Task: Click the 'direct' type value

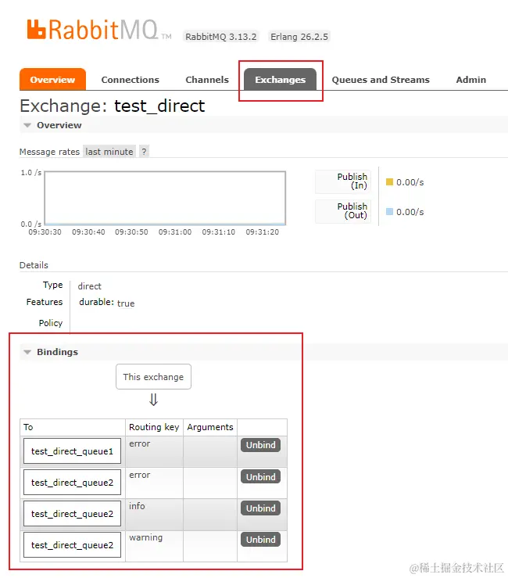Action: tap(90, 286)
